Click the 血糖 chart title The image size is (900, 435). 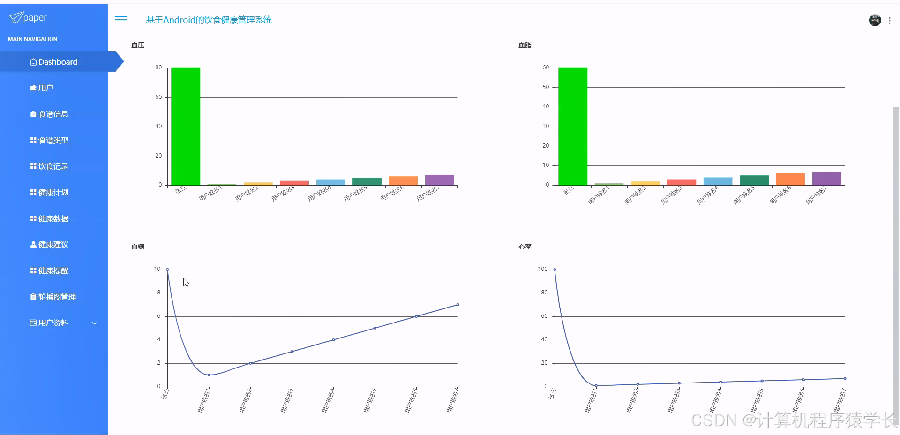coord(138,247)
